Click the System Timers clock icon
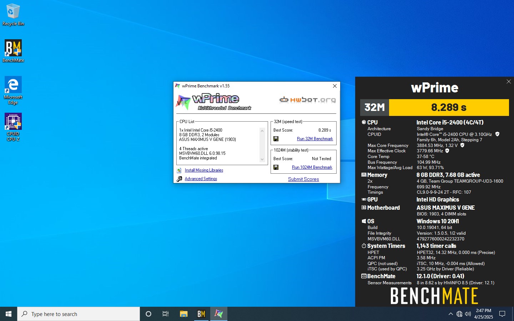514x321 pixels. 364,246
